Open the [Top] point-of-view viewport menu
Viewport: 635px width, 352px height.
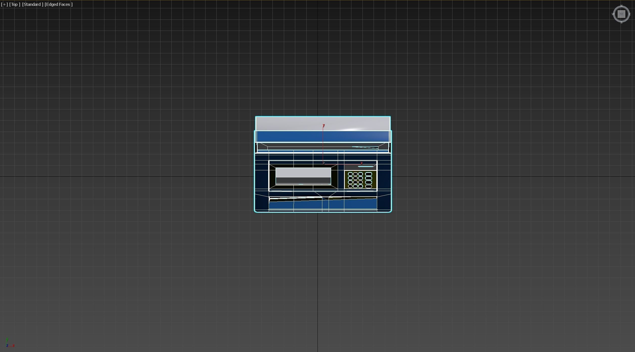tap(15, 4)
